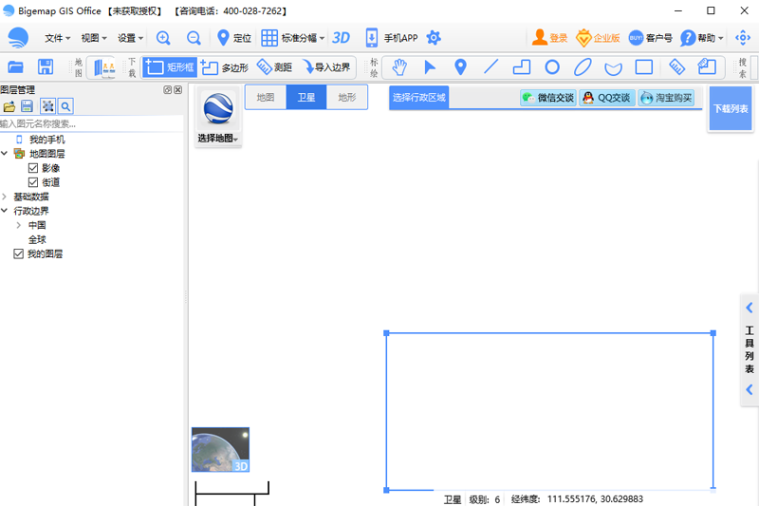Click the zoom in magnifier icon
The width and height of the screenshot is (759, 506).
pyautogui.click(x=163, y=38)
